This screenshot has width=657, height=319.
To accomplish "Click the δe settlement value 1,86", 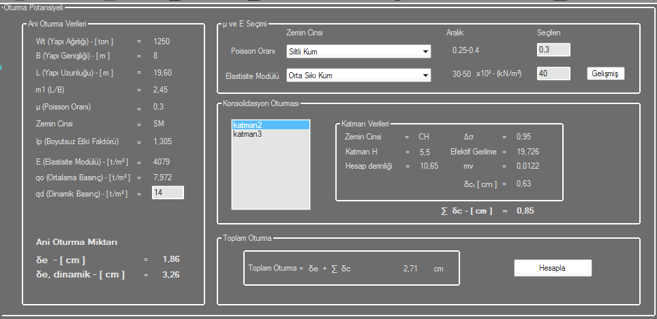I will point(171,259).
